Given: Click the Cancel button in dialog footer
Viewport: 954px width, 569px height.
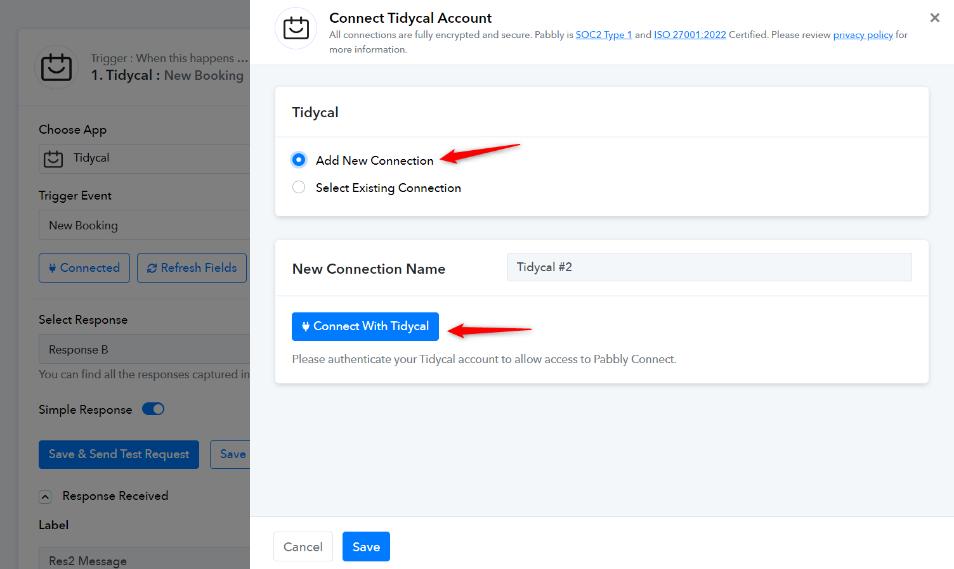Looking at the screenshot, I should pyautogui.click(x=303, y=546).
